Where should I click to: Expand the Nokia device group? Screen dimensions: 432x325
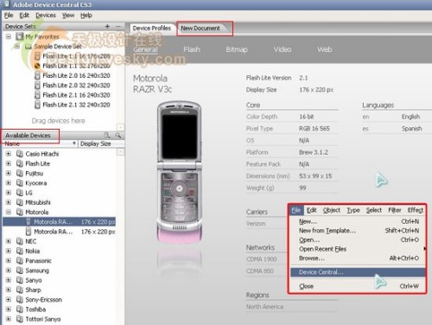point(9,251)
